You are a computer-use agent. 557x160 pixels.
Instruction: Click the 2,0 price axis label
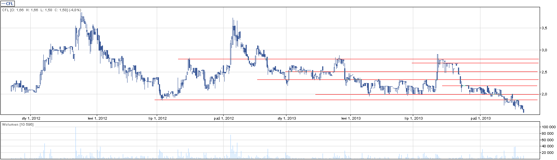544,94
